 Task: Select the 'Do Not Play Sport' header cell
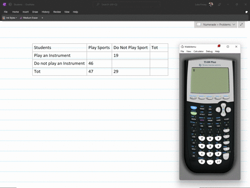[131, 48]
